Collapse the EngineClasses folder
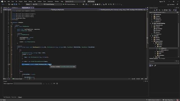The image size is (180, 101). point(152,41)
